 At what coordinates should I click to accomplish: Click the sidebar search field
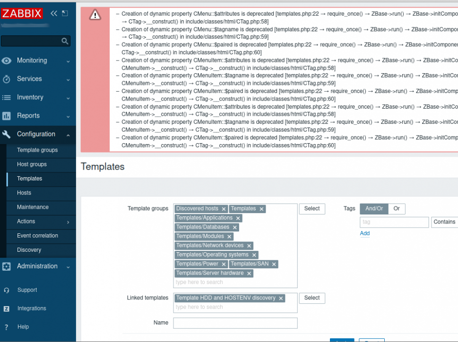coord(32,41)
